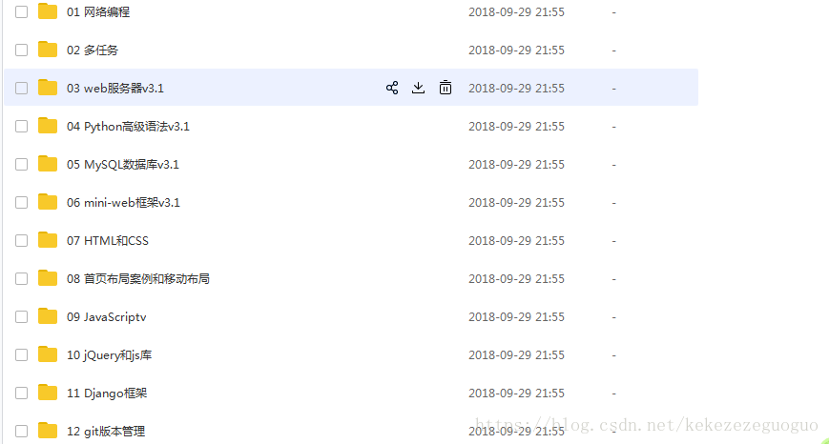Click the folder icon for 05 MySQL数据库v3.1
The height and width of the screenshot is (444, 829).
pyautogui.click(x=48, y=164)
